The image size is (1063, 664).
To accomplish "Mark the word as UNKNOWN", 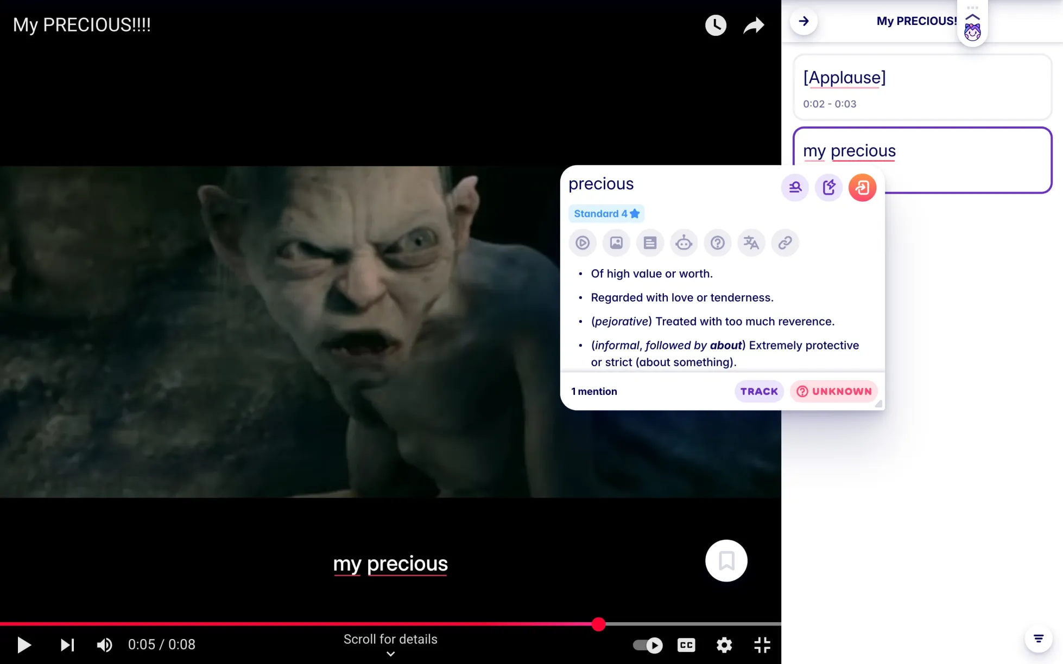I will coord(833,391).
